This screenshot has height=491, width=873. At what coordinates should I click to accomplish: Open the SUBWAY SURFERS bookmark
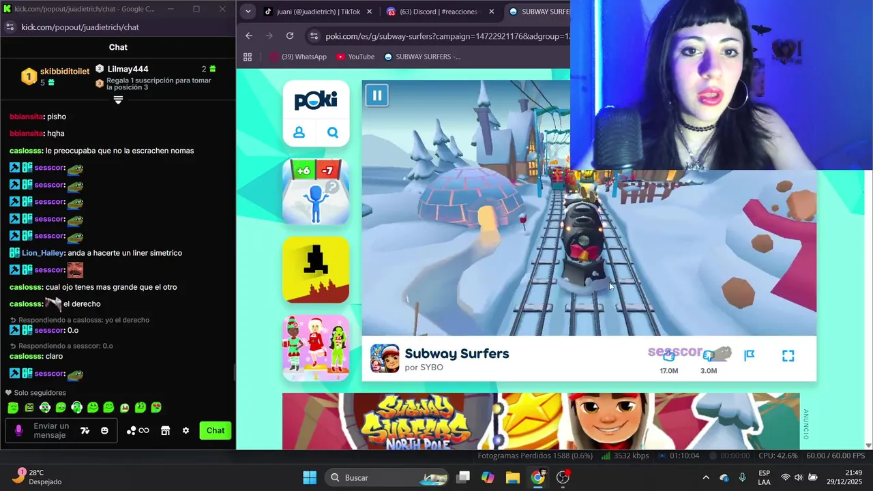coord(422,57)
